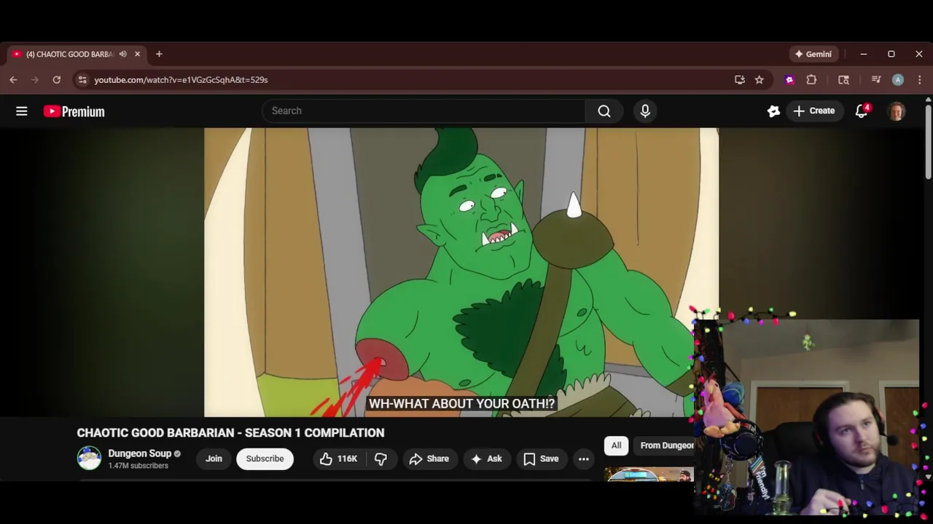Save the video to a playlist
Screen dimensions: 933x524
tap(541, 458)
